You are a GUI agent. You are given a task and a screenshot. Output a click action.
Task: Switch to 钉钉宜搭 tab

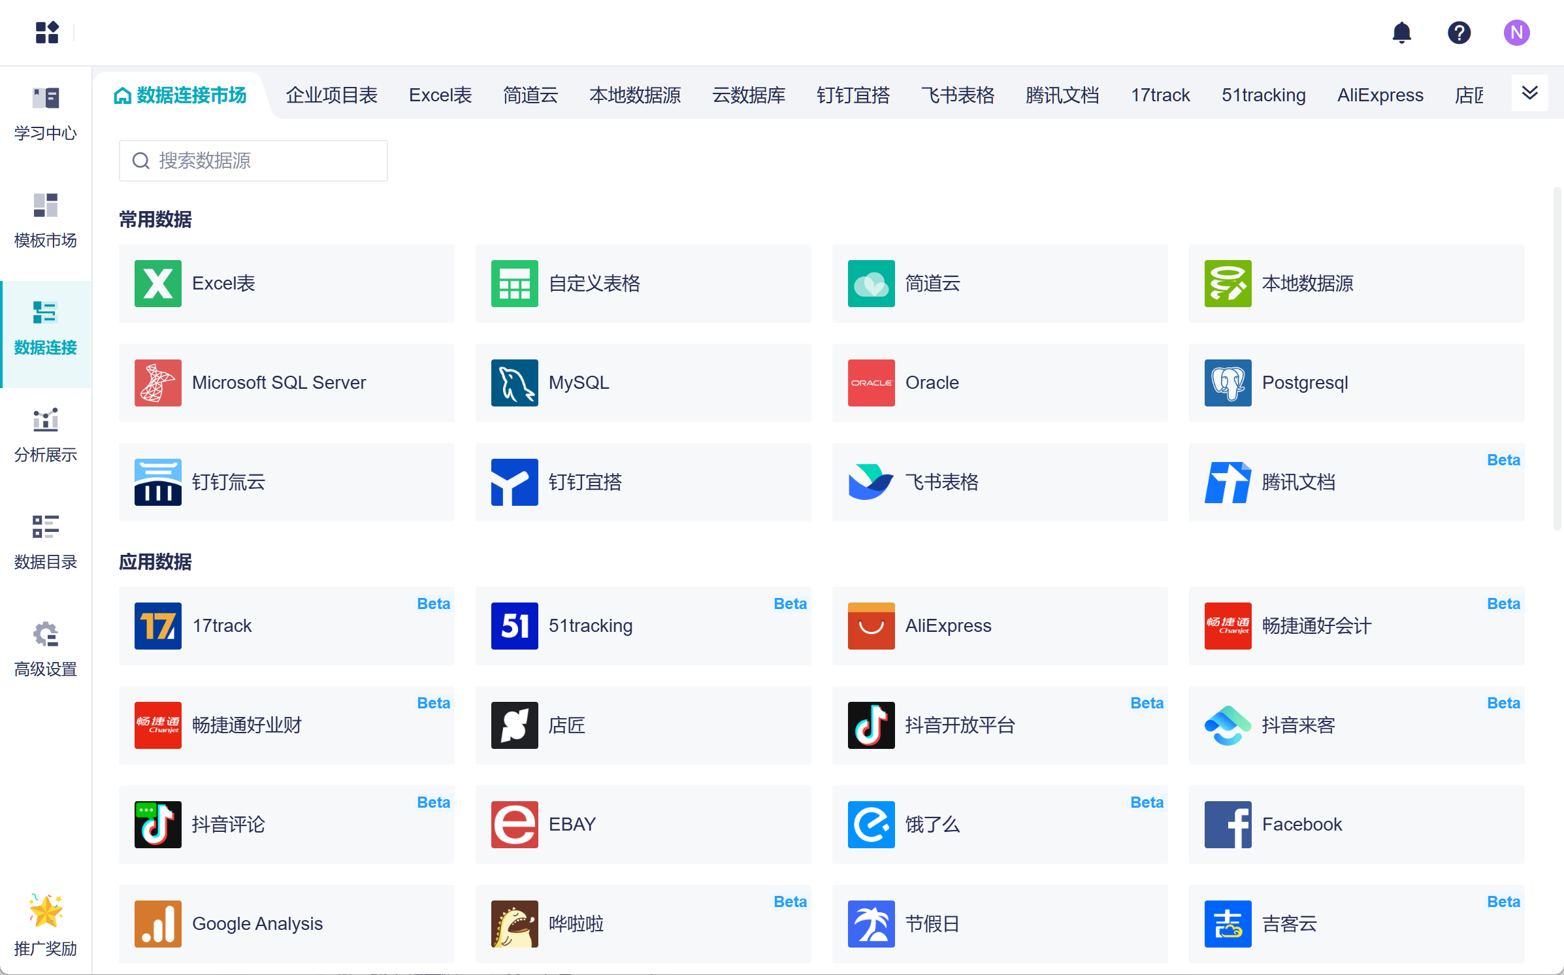tap(853, 95)
